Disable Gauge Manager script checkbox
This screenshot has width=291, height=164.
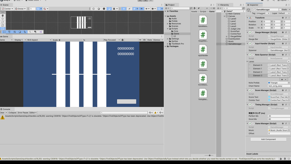[253, 32]
